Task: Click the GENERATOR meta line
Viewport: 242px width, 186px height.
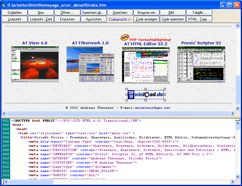Action: tap(120, 154)
